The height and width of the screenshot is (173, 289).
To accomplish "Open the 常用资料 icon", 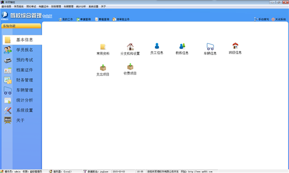I will click(103, 47).
